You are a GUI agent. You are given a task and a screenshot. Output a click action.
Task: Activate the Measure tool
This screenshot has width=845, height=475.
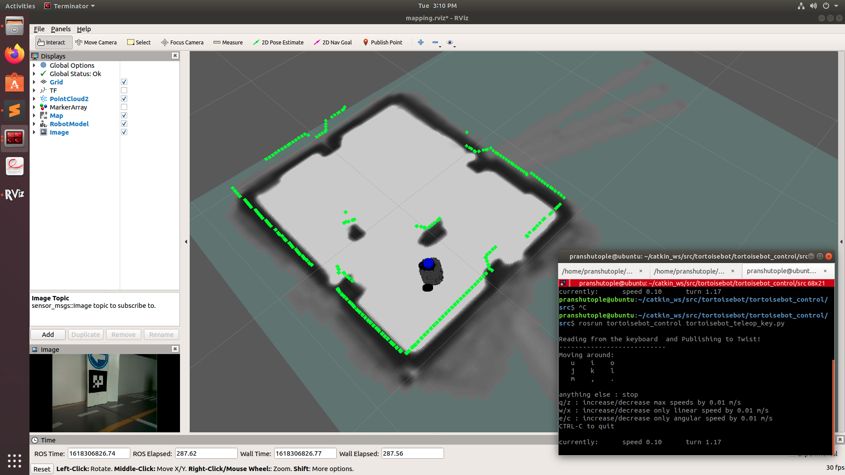pyautogui.click(x=228, y=42)
